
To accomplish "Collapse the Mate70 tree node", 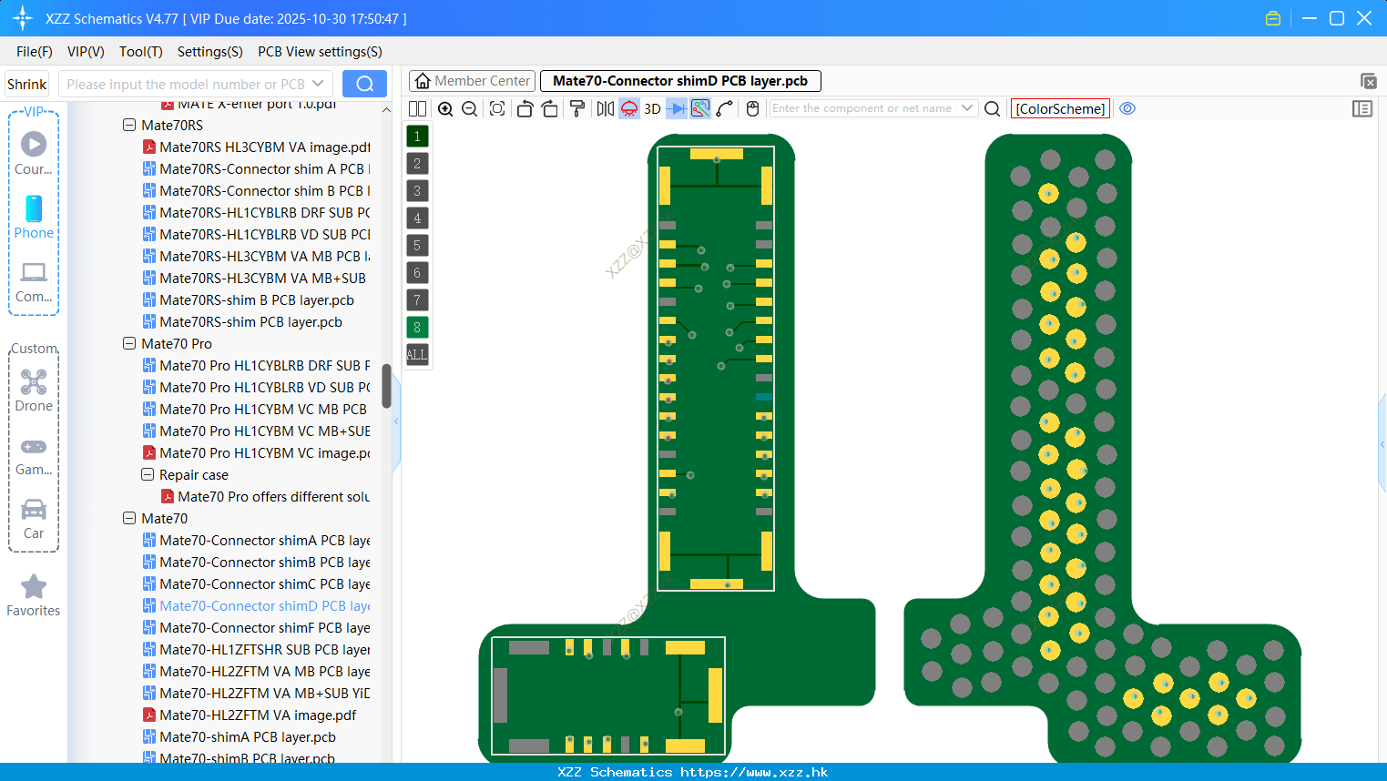I will click(129, 519).
